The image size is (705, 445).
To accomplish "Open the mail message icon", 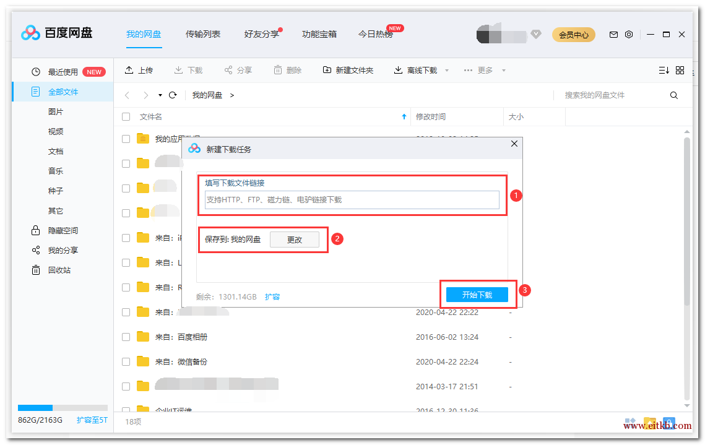I will 613,35.
